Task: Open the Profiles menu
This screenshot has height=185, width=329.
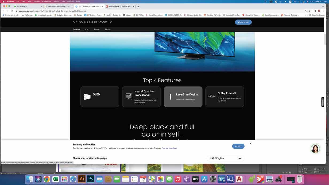Action: click(x=56, y=2)
